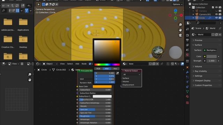The width and height of the screenshot is (223, 125).
Task: Refresh the file browser list
Action: (x=17, y=6)
